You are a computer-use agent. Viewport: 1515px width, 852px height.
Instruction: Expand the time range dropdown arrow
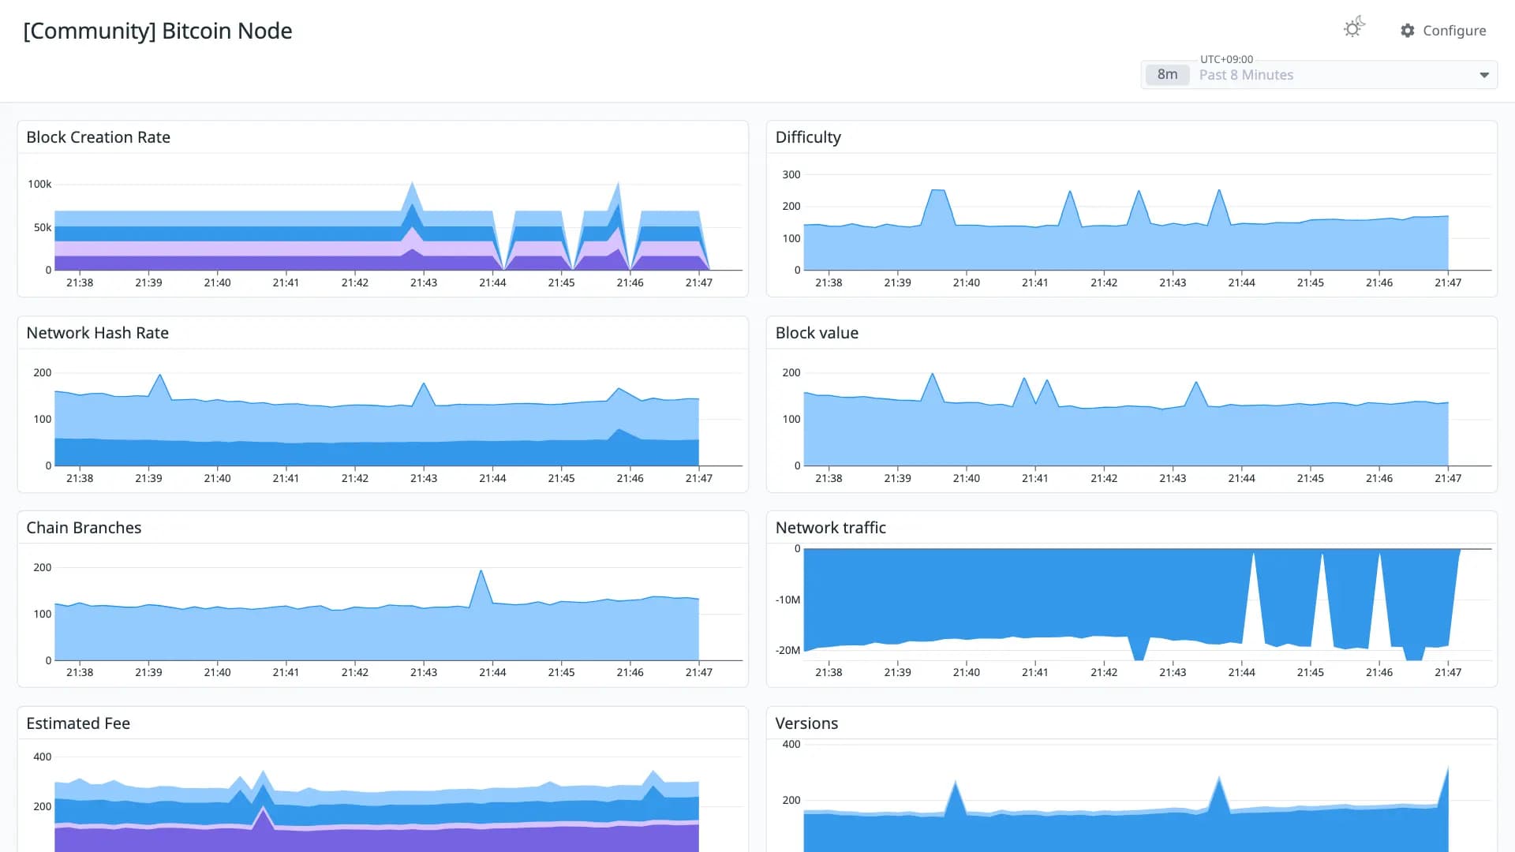coord(1483,75)
